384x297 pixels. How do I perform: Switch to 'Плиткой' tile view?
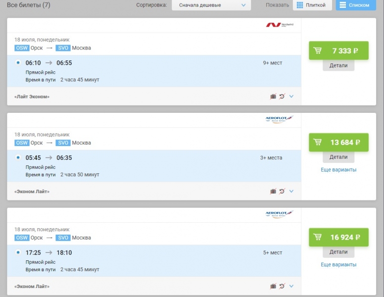[x=312, y=5]
